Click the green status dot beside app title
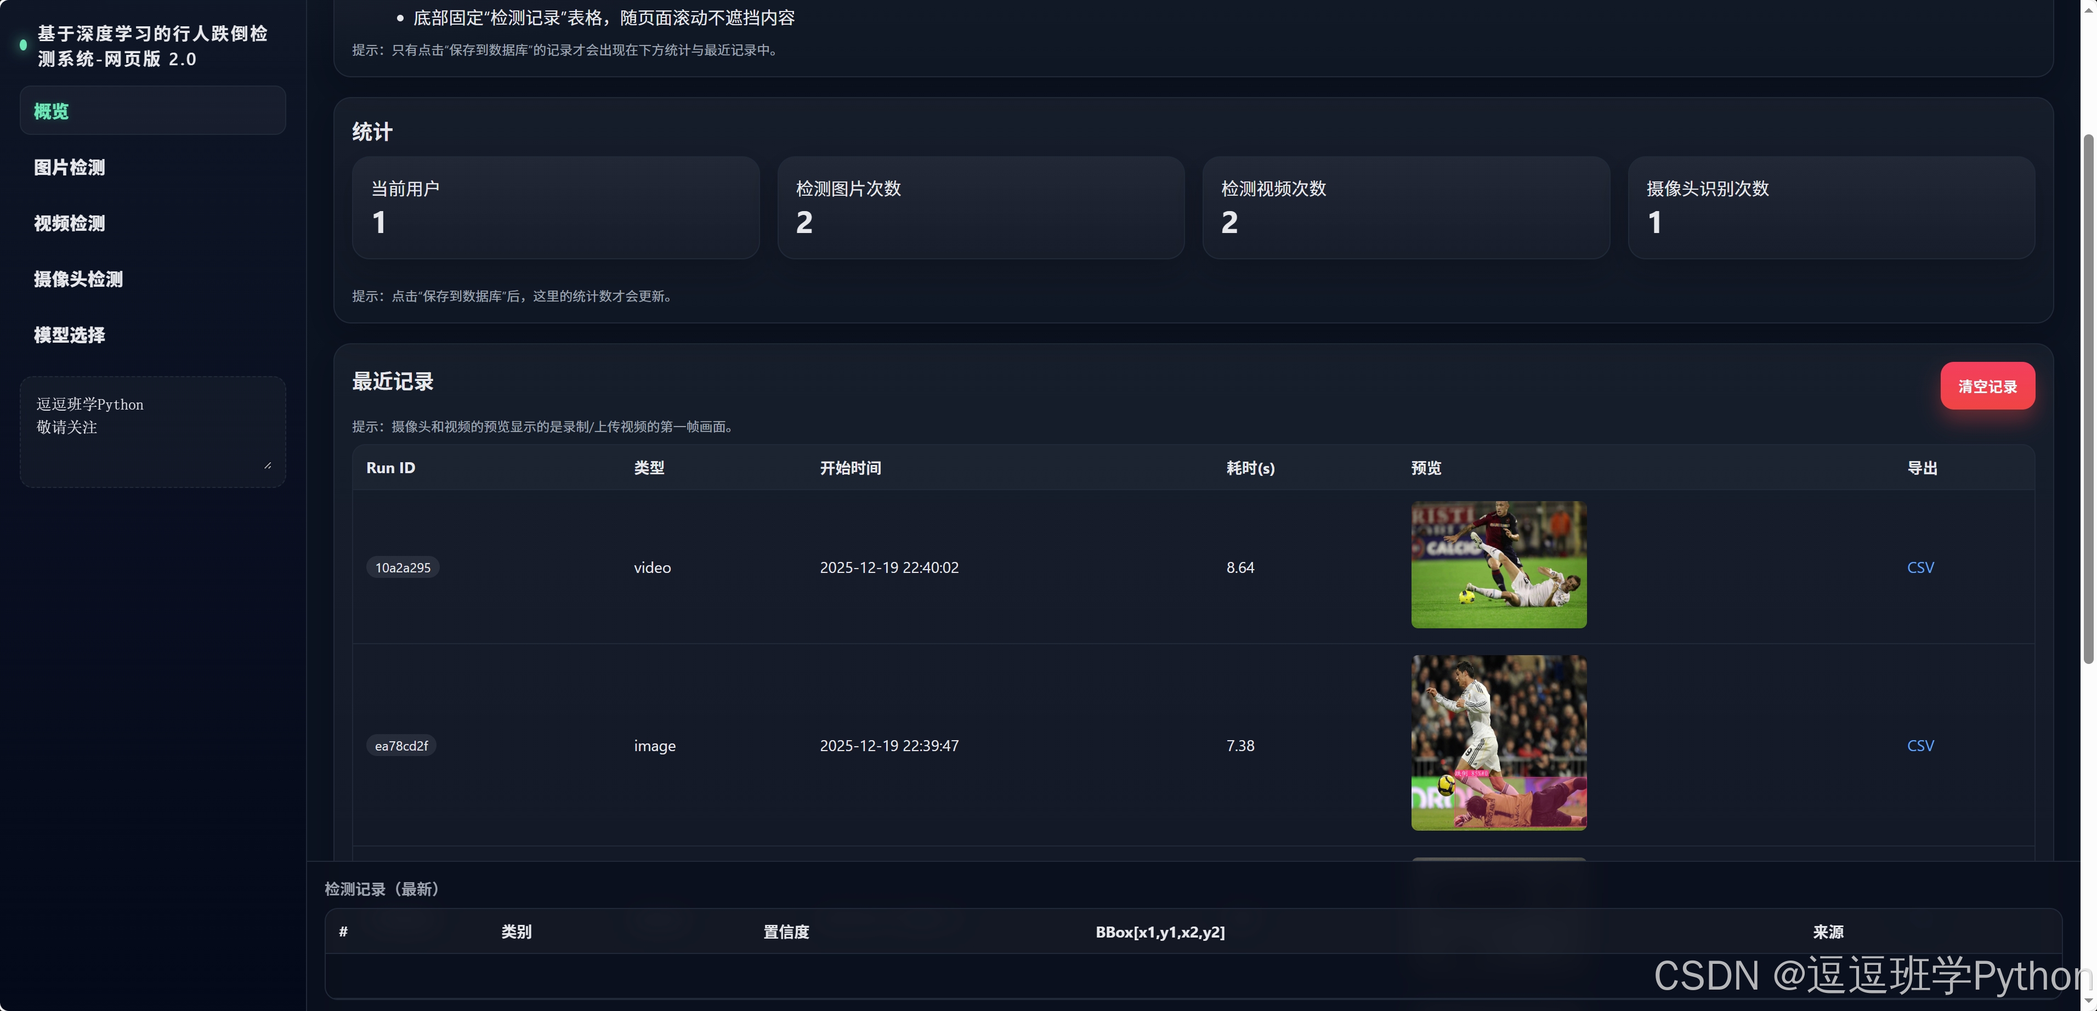 tap(24, 46)
